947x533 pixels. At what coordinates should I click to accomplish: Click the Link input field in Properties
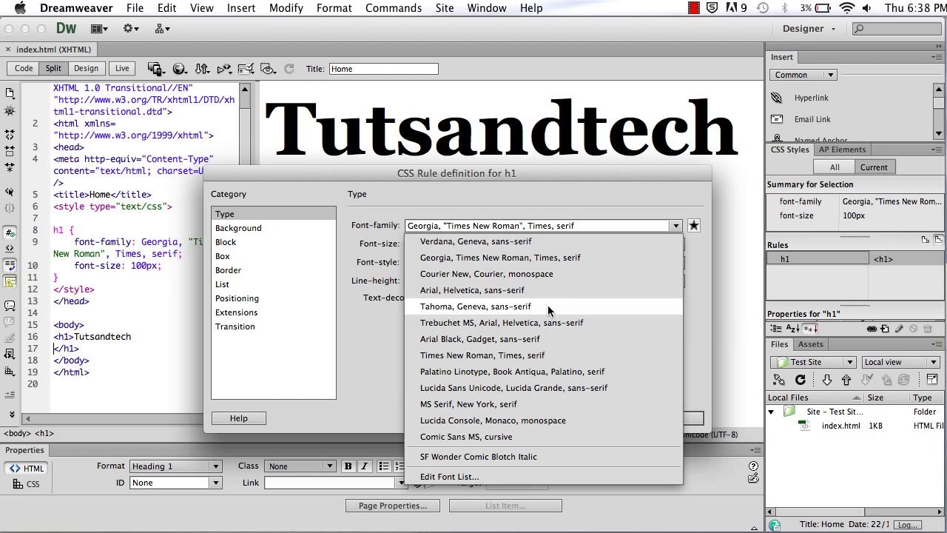pos(331,483)
